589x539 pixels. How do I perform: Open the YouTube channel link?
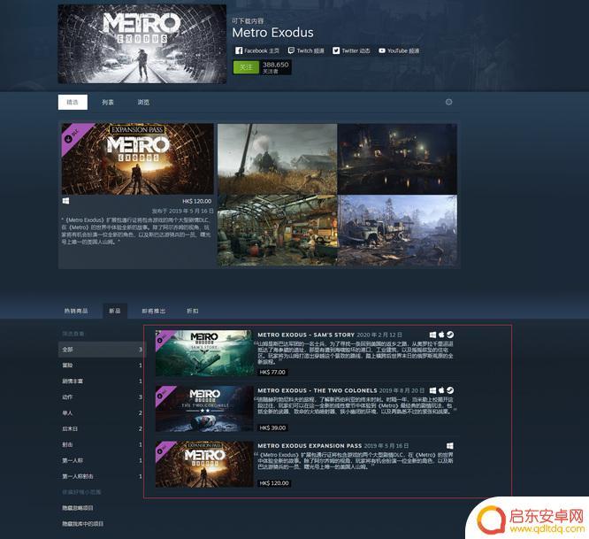tap(399, 50)
